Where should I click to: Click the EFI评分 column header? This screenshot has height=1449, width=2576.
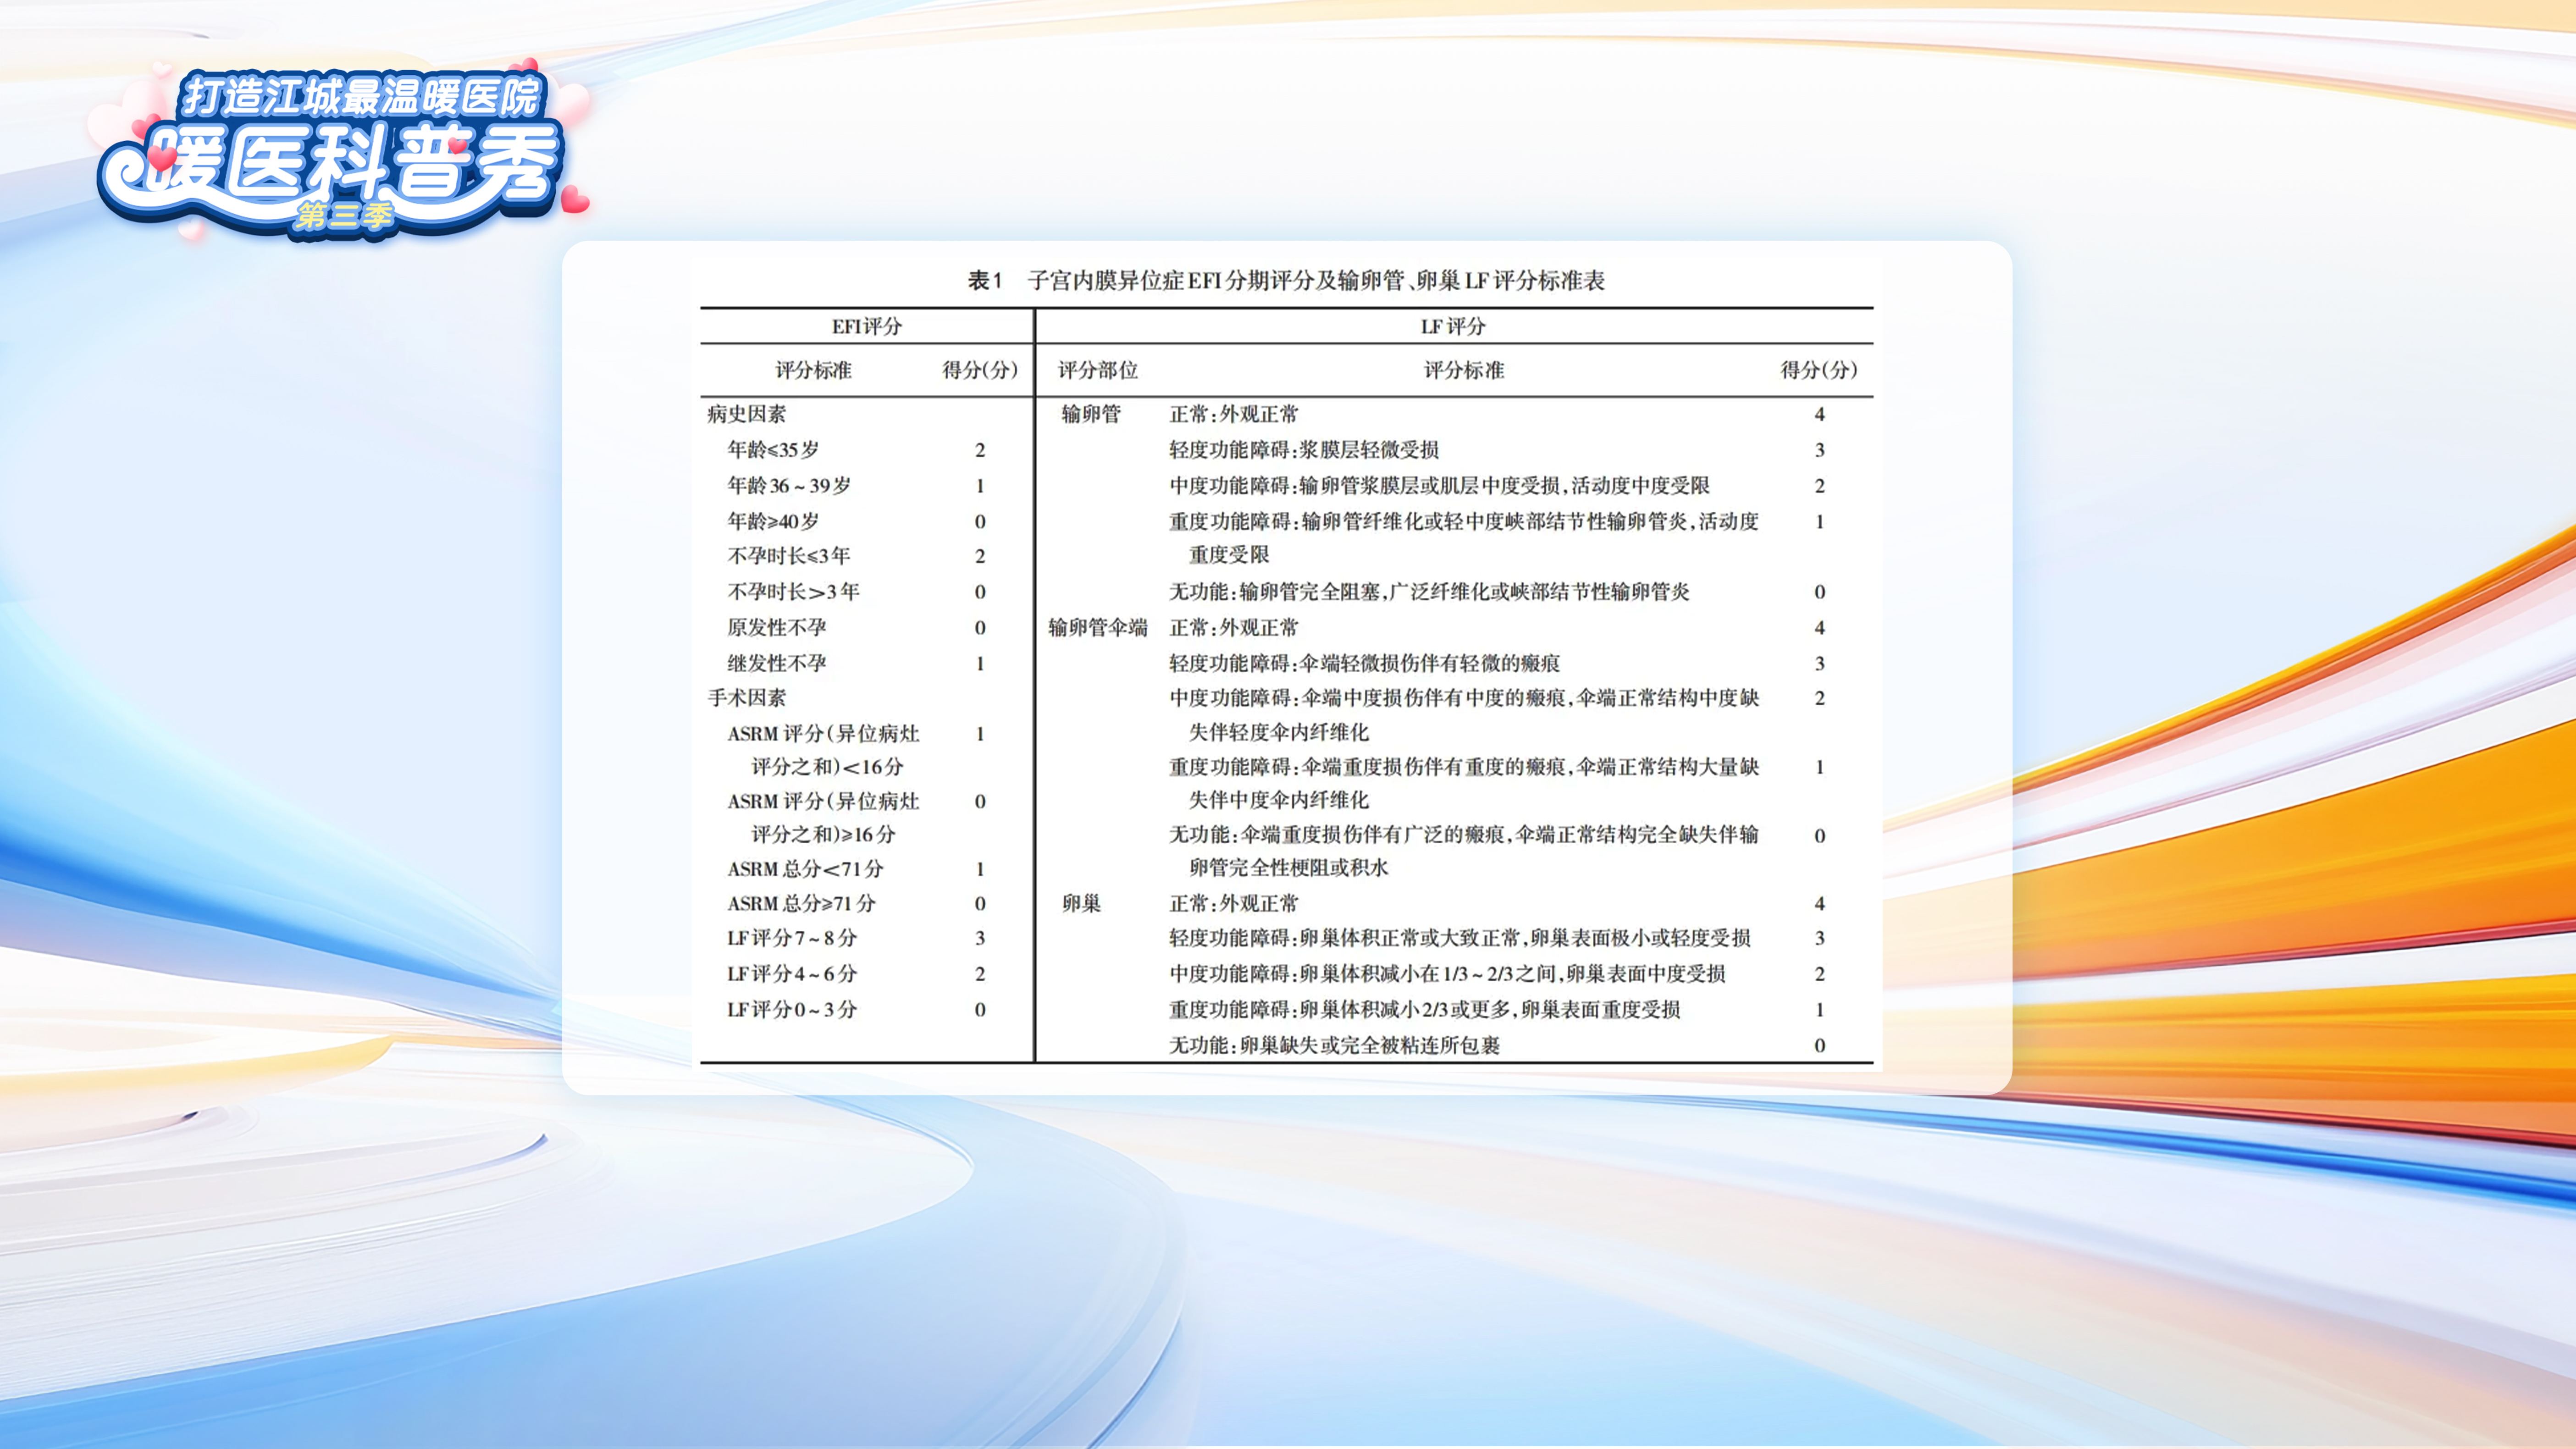tap(866, 326)
